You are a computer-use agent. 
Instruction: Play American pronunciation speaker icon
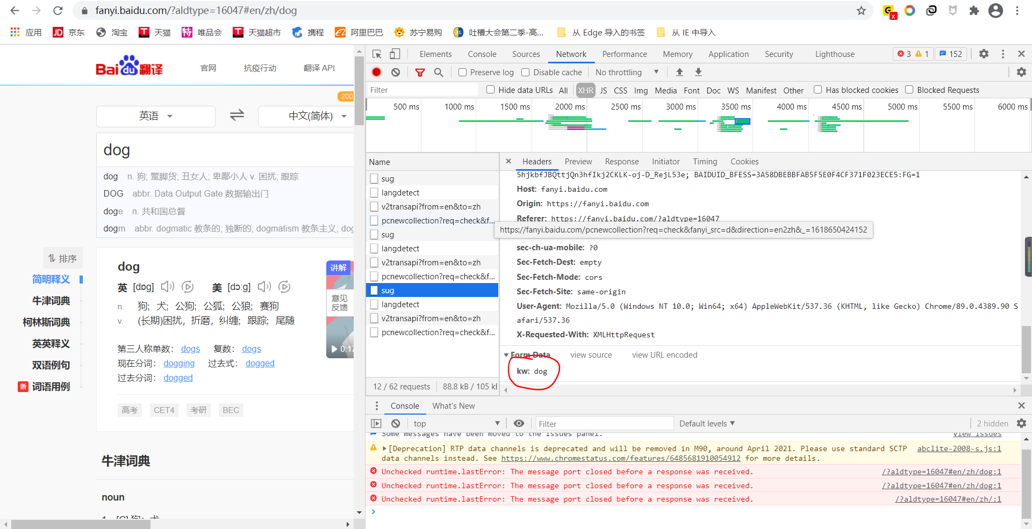tap(264, 287)
